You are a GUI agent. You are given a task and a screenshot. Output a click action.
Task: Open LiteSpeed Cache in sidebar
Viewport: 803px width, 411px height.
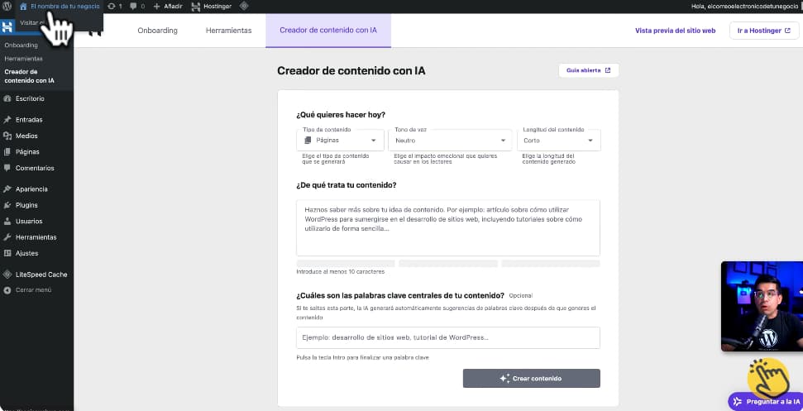coord(37,275)
